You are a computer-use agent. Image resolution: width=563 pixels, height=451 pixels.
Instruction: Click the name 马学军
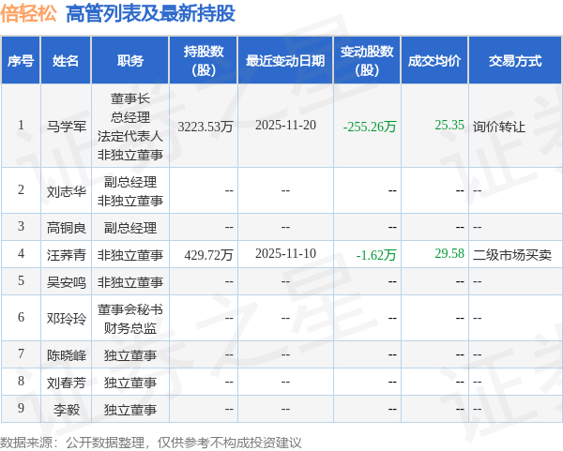coord(67,127)
